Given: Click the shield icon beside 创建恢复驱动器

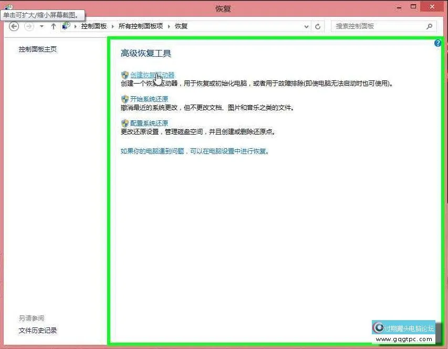Looking at the screenshot, I should click(x=125, y=75).
